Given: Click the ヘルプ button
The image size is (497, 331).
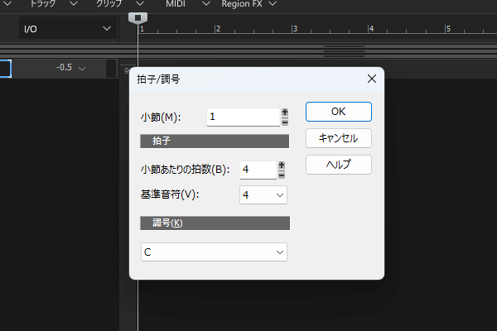Looking at the screenshot, I should [338, 164].
